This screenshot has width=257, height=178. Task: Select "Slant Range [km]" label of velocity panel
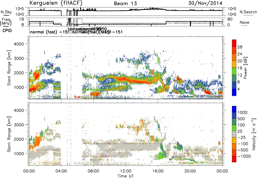click(x=9, y=134)
